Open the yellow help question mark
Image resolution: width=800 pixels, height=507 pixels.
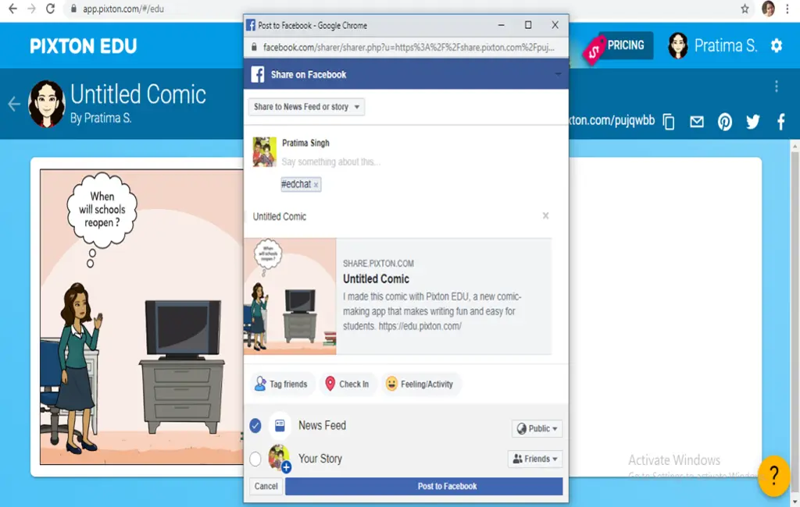774,476
